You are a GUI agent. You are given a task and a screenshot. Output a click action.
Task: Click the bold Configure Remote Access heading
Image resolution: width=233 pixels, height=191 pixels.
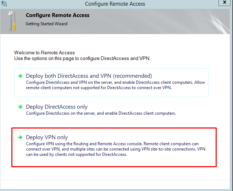tap(57, 15)
